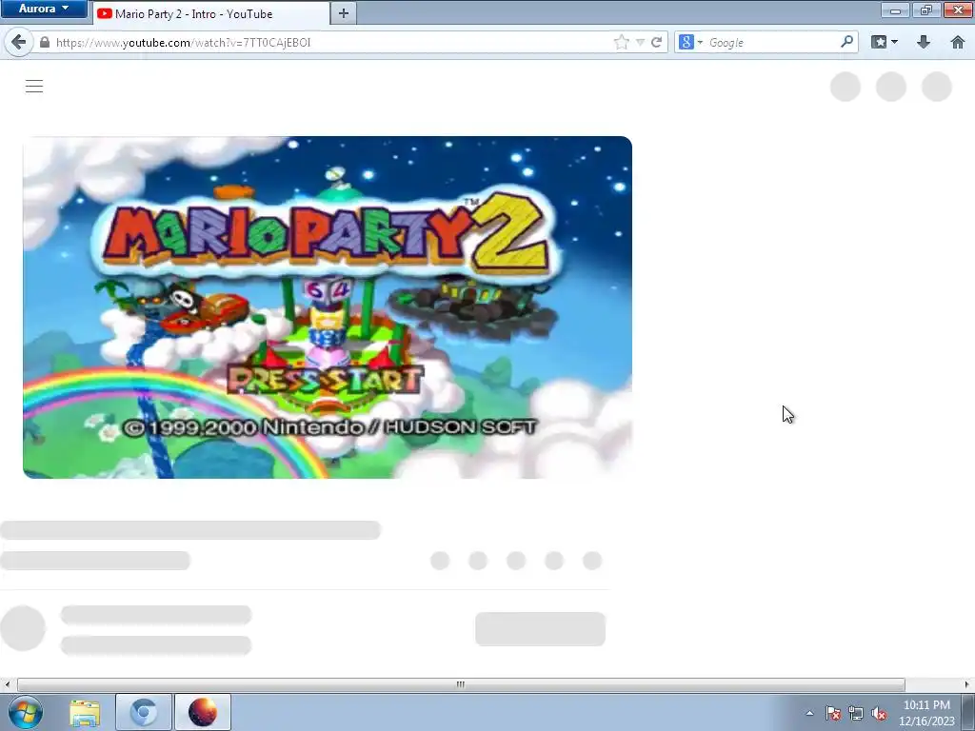Click the YouTube address bar URL
Screen dimensions: 975x731
[x=183, y=42]
